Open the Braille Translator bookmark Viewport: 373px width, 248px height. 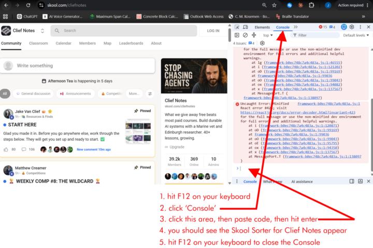point(292,17)
